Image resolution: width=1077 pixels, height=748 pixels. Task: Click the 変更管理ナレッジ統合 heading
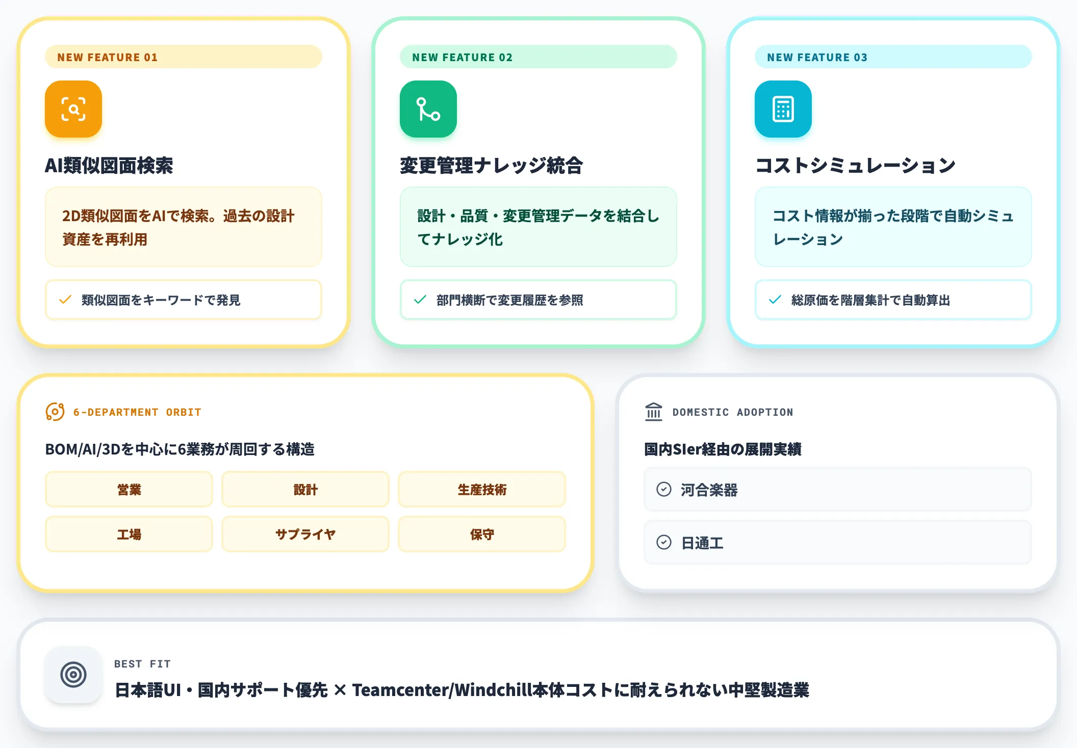[492, 166]
